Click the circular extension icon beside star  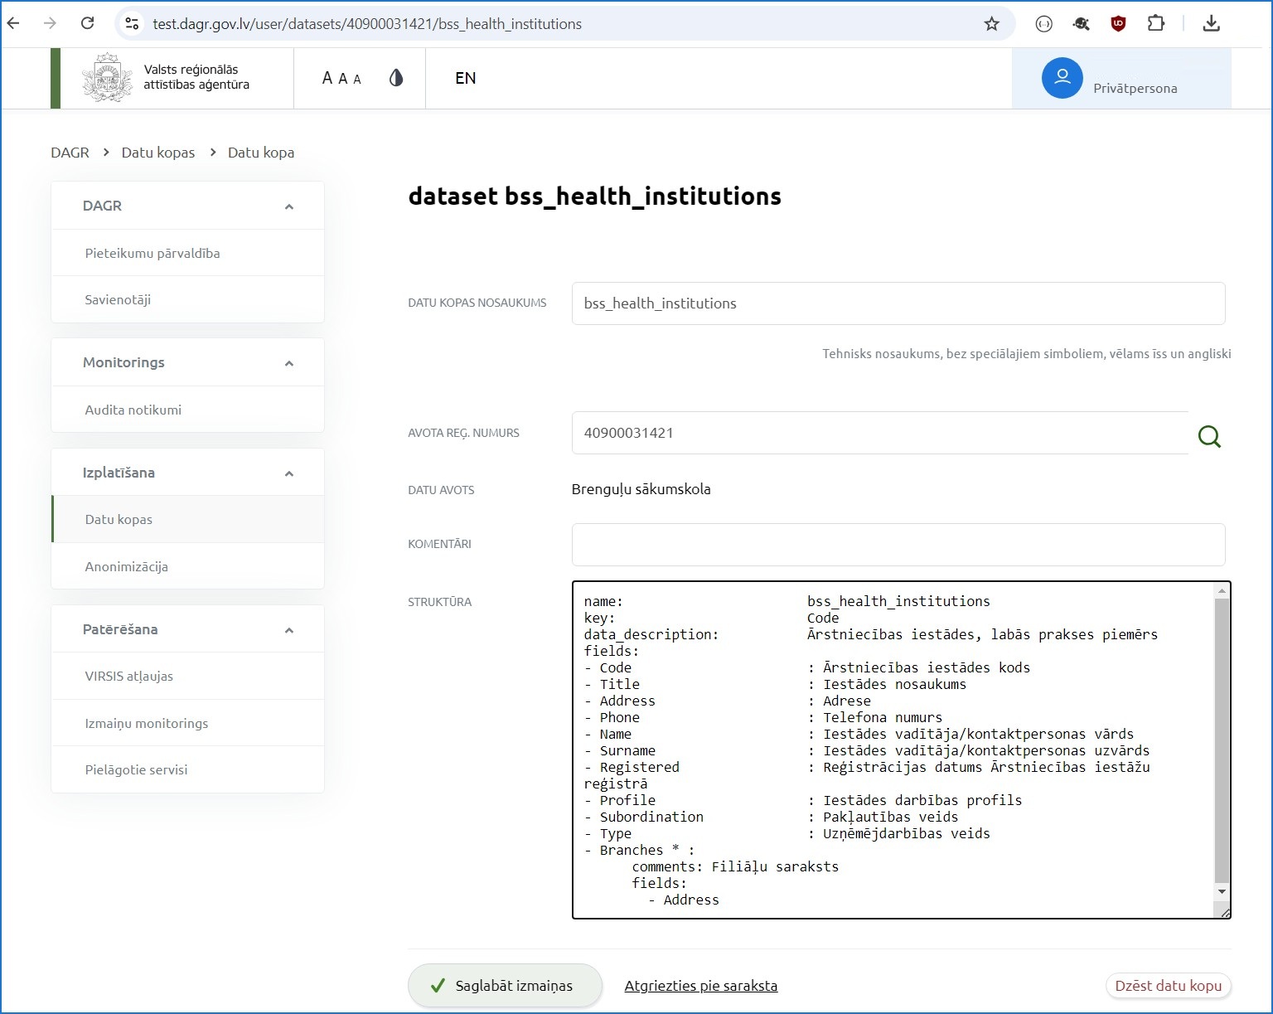[x=1043, y=24]
